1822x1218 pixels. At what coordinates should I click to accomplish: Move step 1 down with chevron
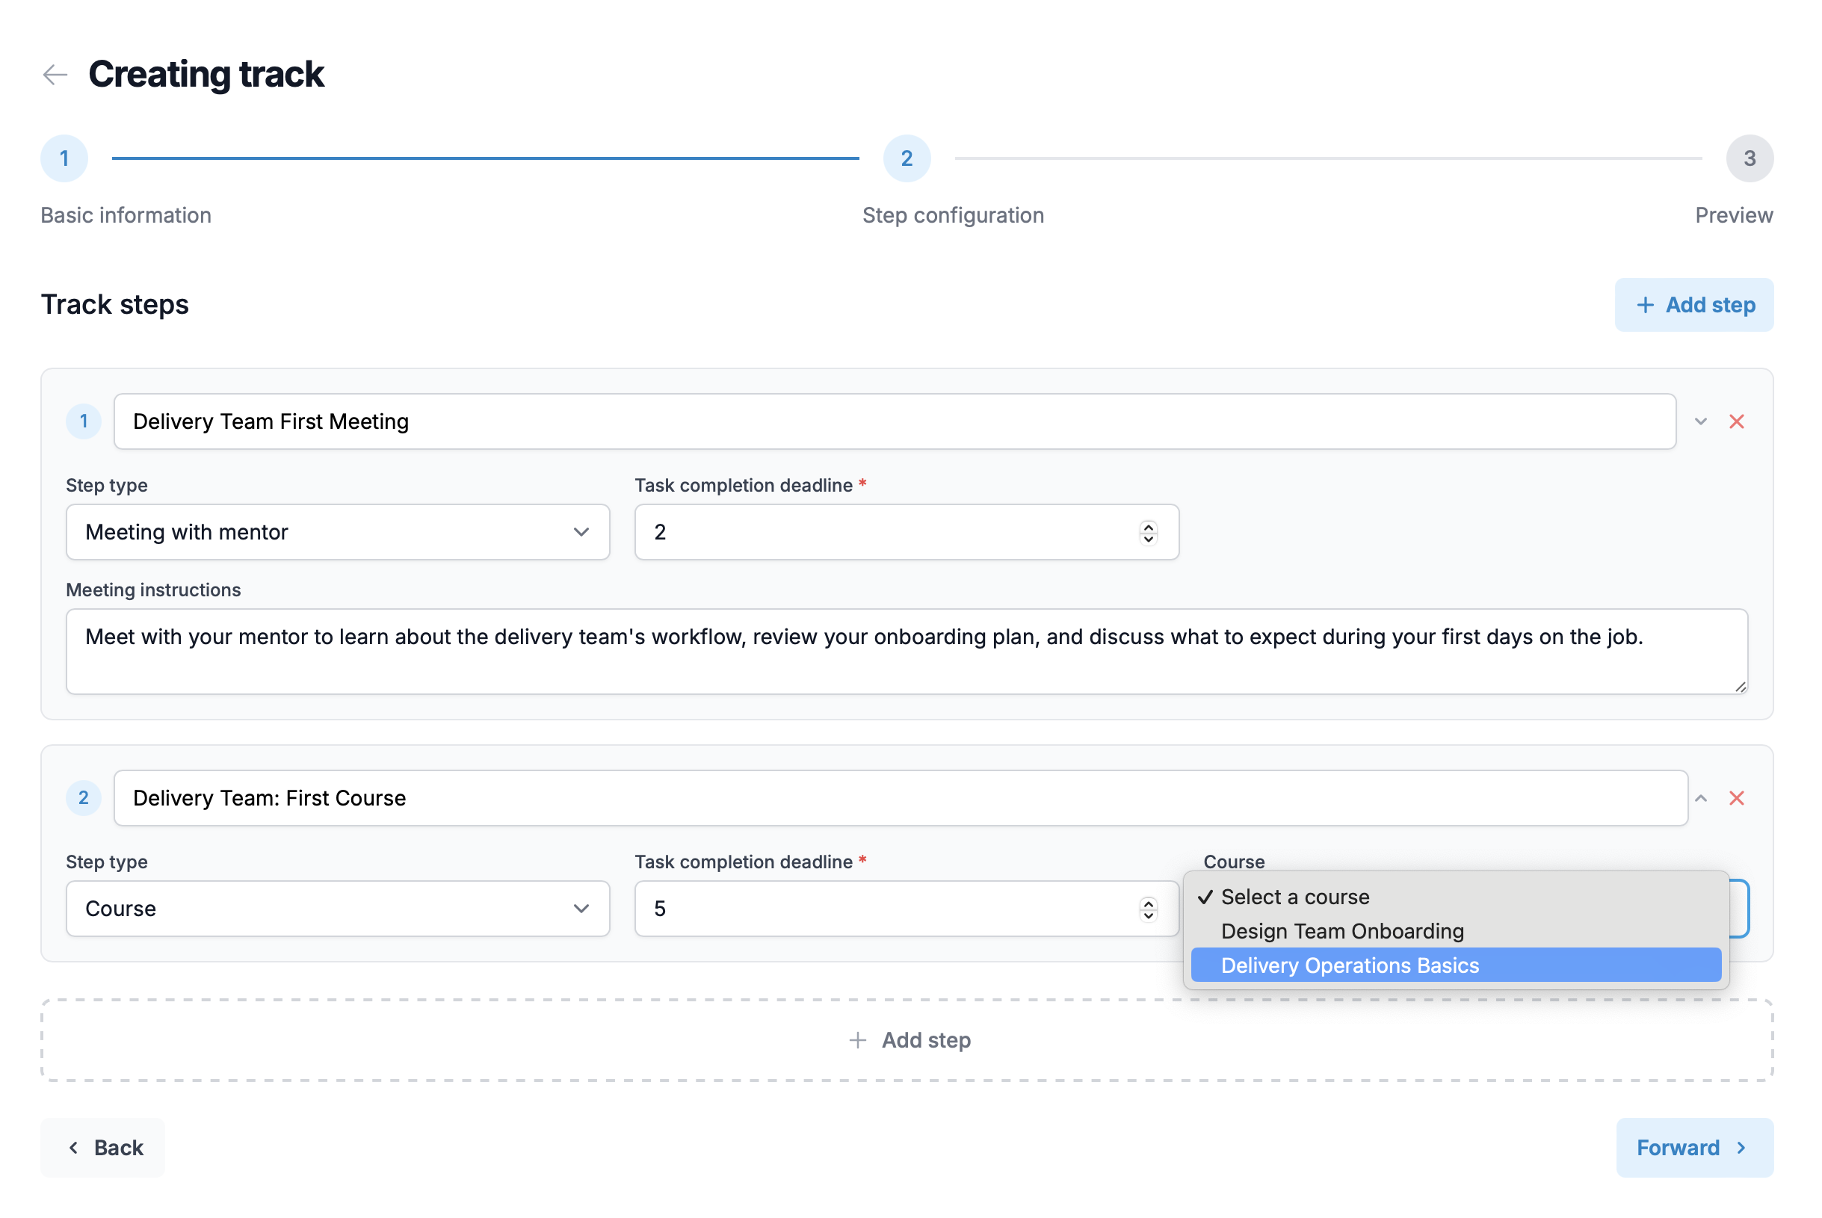point(1701,421)
